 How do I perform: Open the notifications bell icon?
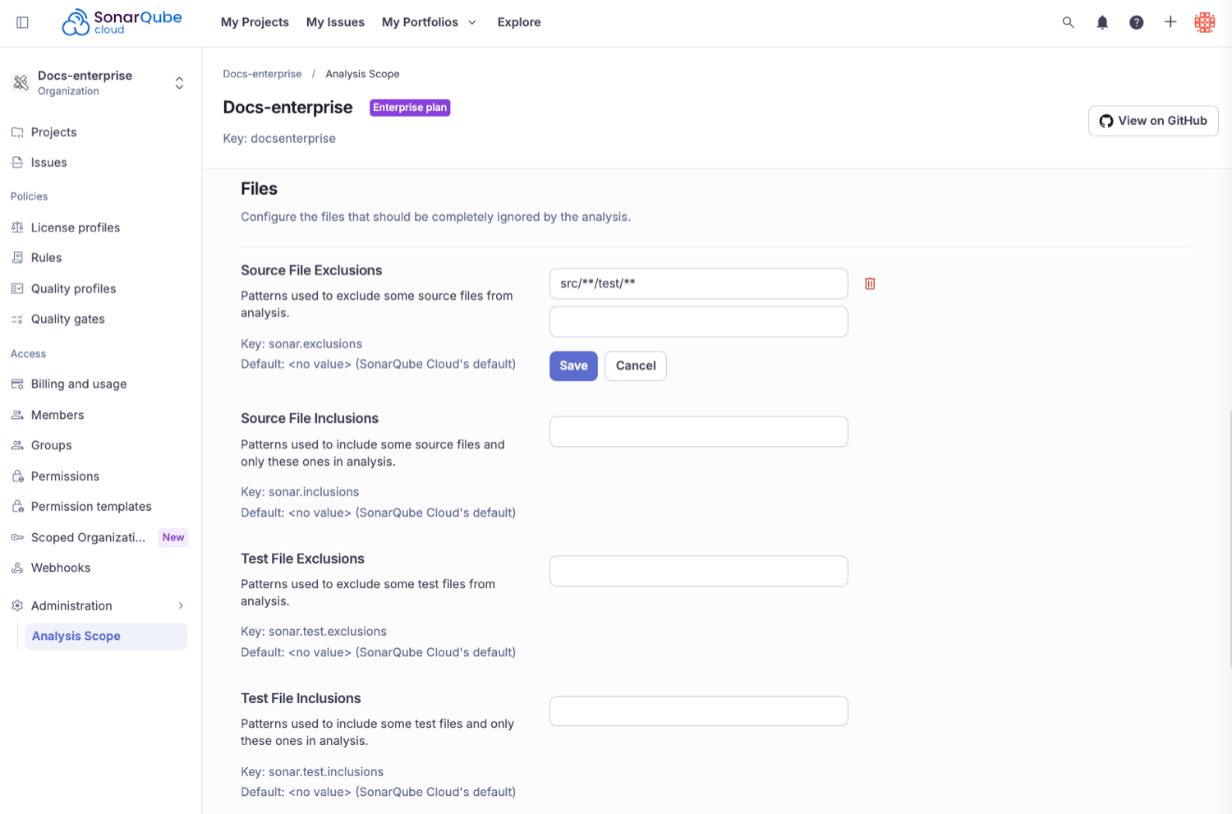click(1102, 22)
